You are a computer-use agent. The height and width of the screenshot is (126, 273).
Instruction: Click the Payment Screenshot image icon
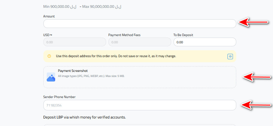pos(51,77)
